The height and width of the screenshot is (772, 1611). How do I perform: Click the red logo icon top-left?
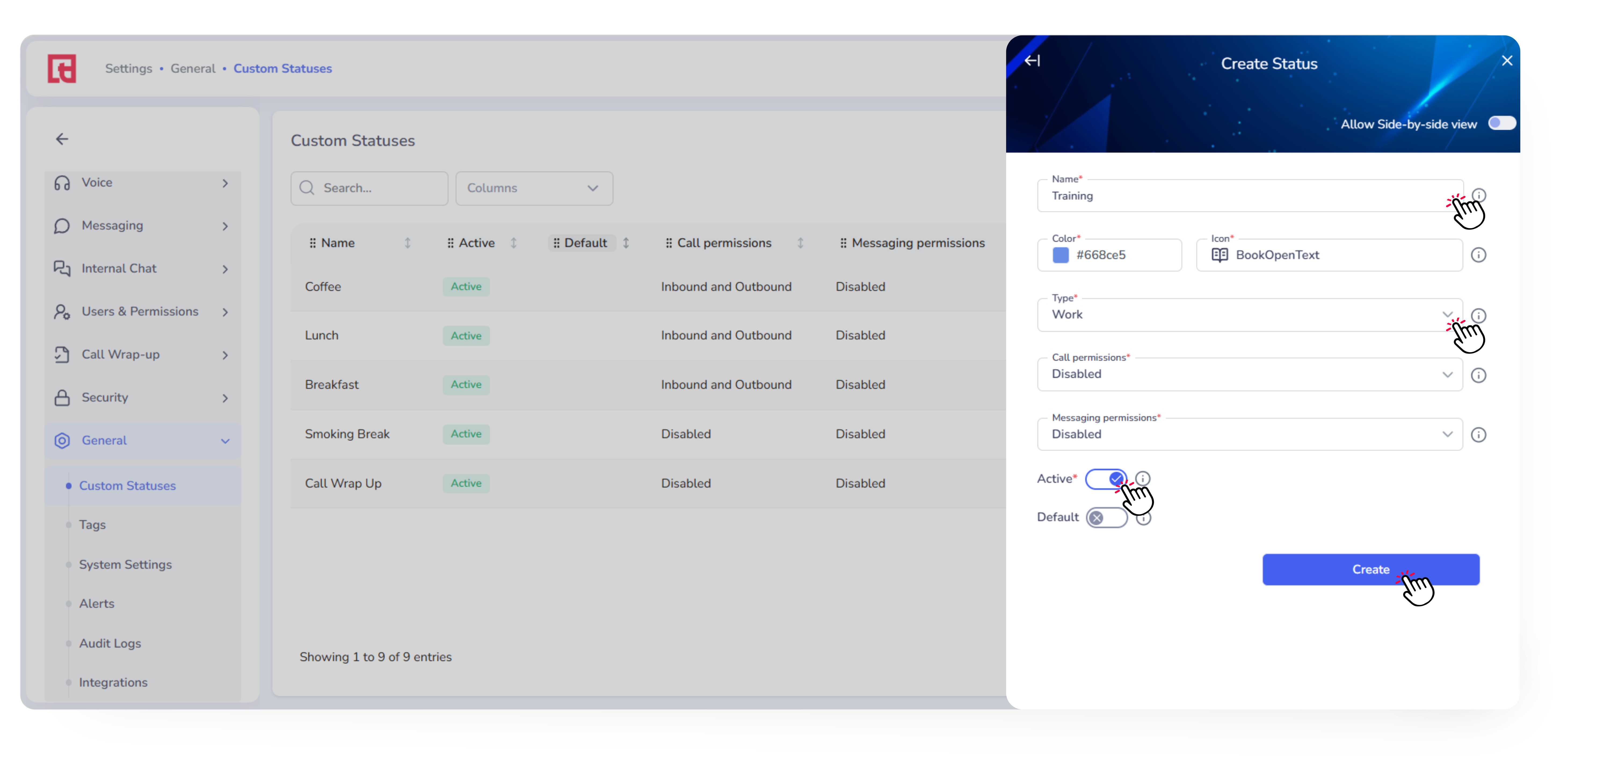point(62,68)
